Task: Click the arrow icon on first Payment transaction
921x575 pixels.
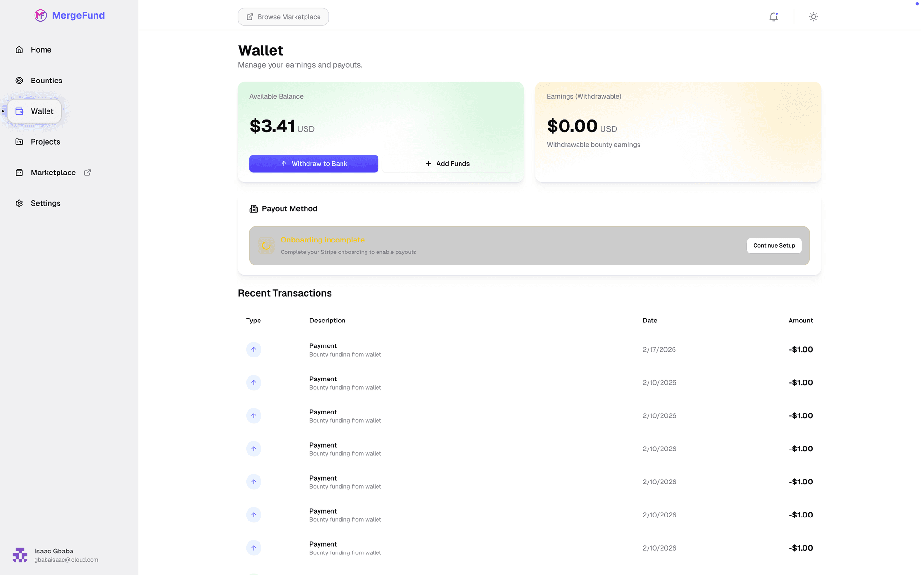Action: point(254,349)
